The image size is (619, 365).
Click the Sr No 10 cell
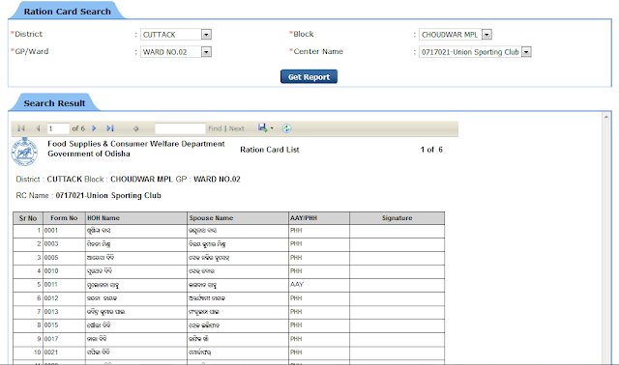coord(28,352)
